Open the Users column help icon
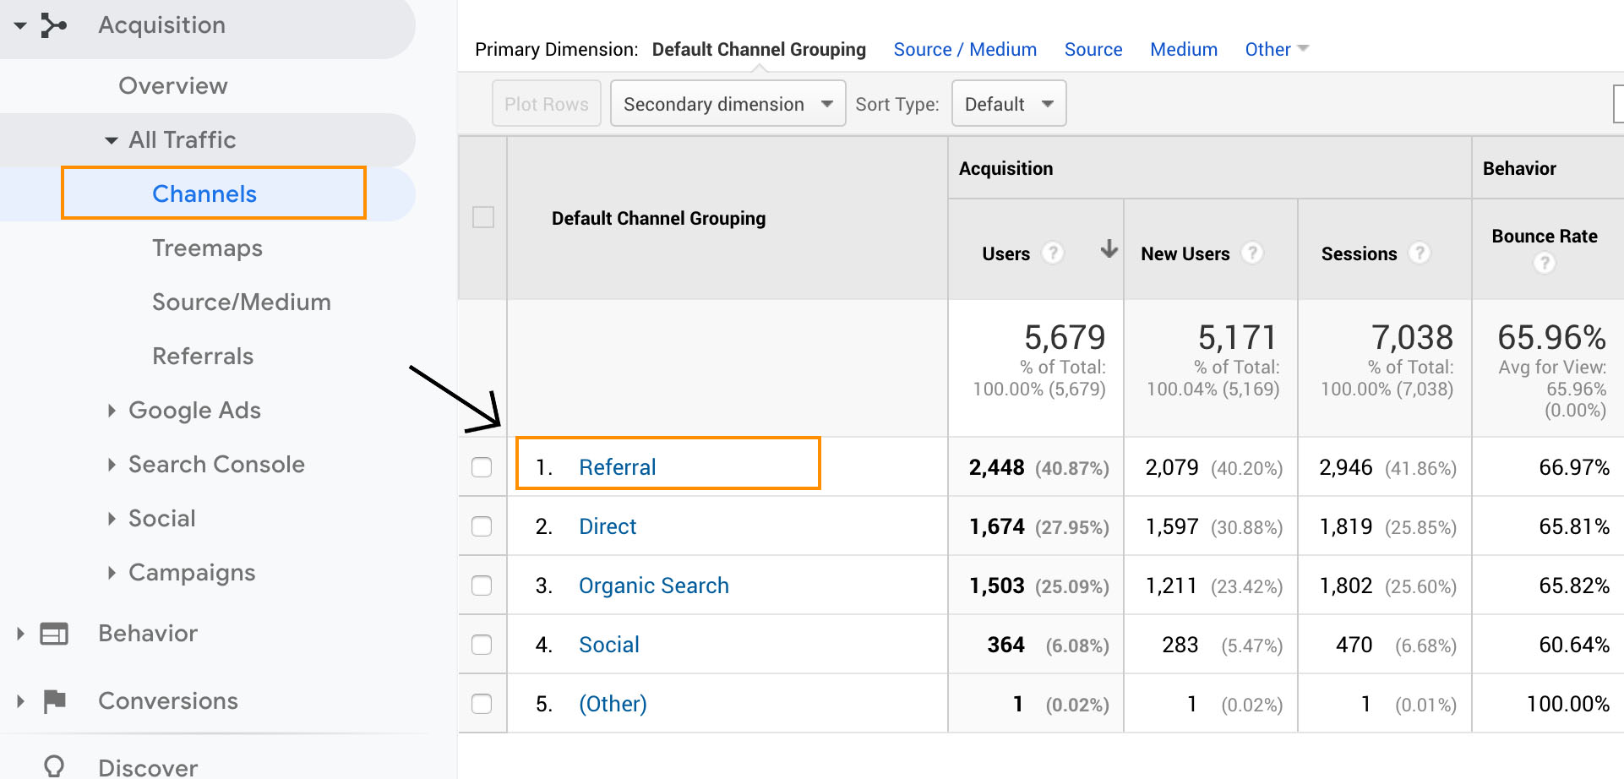Image resolution: width=1624 pixels, height=779 pixels. (1052, 253)
